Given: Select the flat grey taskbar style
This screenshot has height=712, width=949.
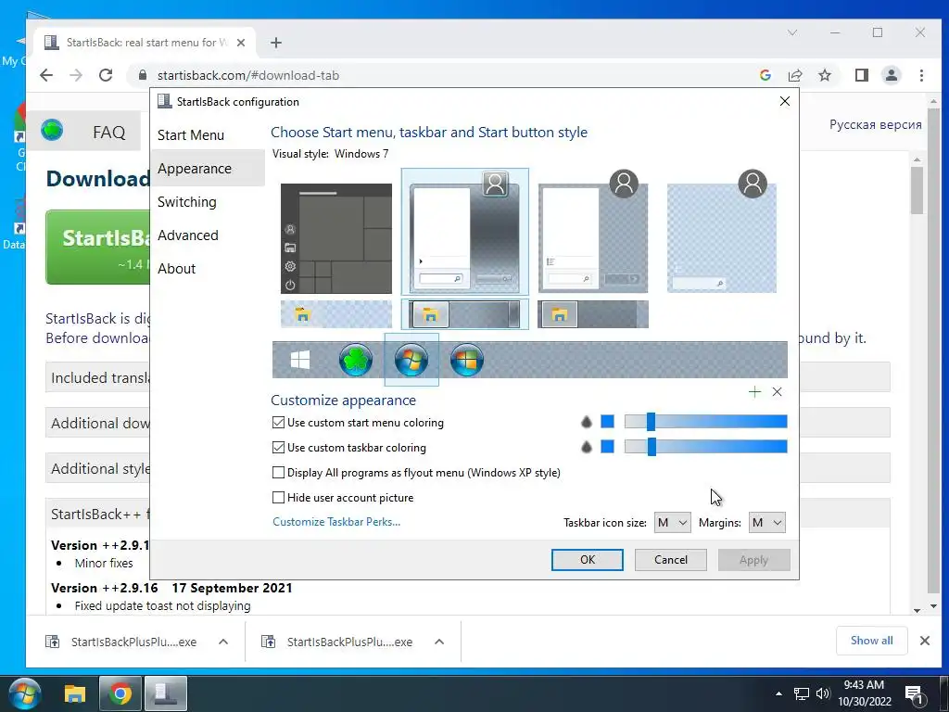Looking at the screenshot, I should (593, 314).
